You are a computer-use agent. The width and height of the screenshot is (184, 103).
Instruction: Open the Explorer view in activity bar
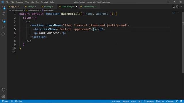pos(3,8)
